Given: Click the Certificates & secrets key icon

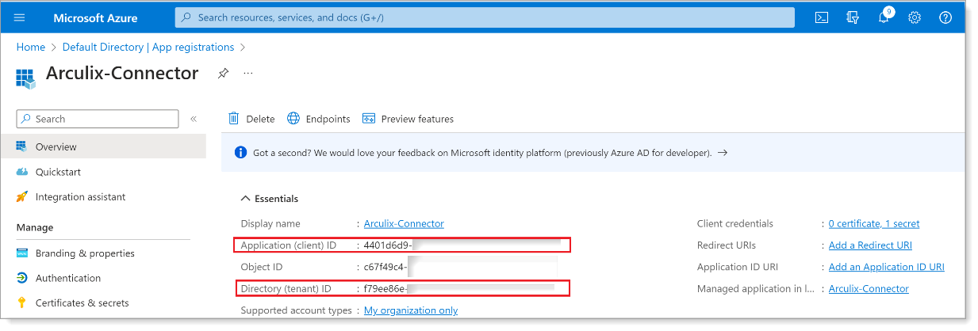Looking at the screenshot, I should (x=21, y=302).
